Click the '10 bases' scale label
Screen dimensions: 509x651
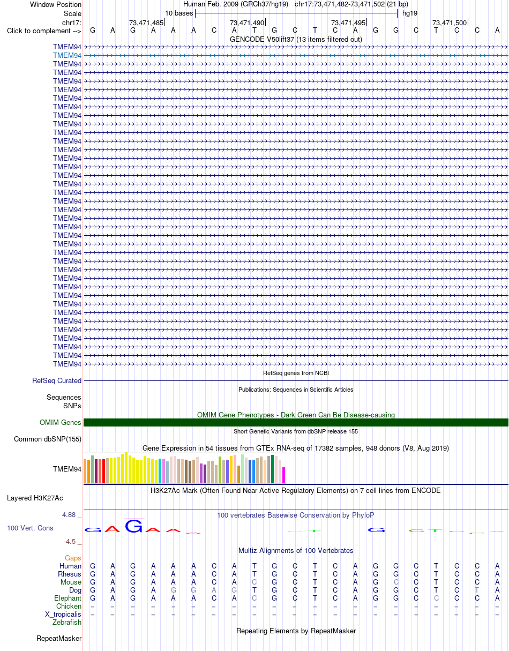coord(179,13)
